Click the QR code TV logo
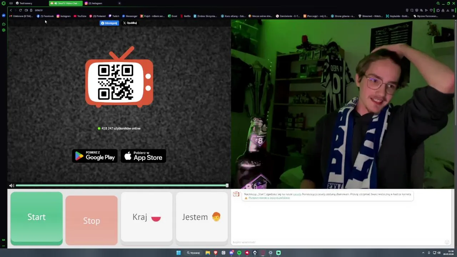 pyautogui.click(x=119, y=77)
